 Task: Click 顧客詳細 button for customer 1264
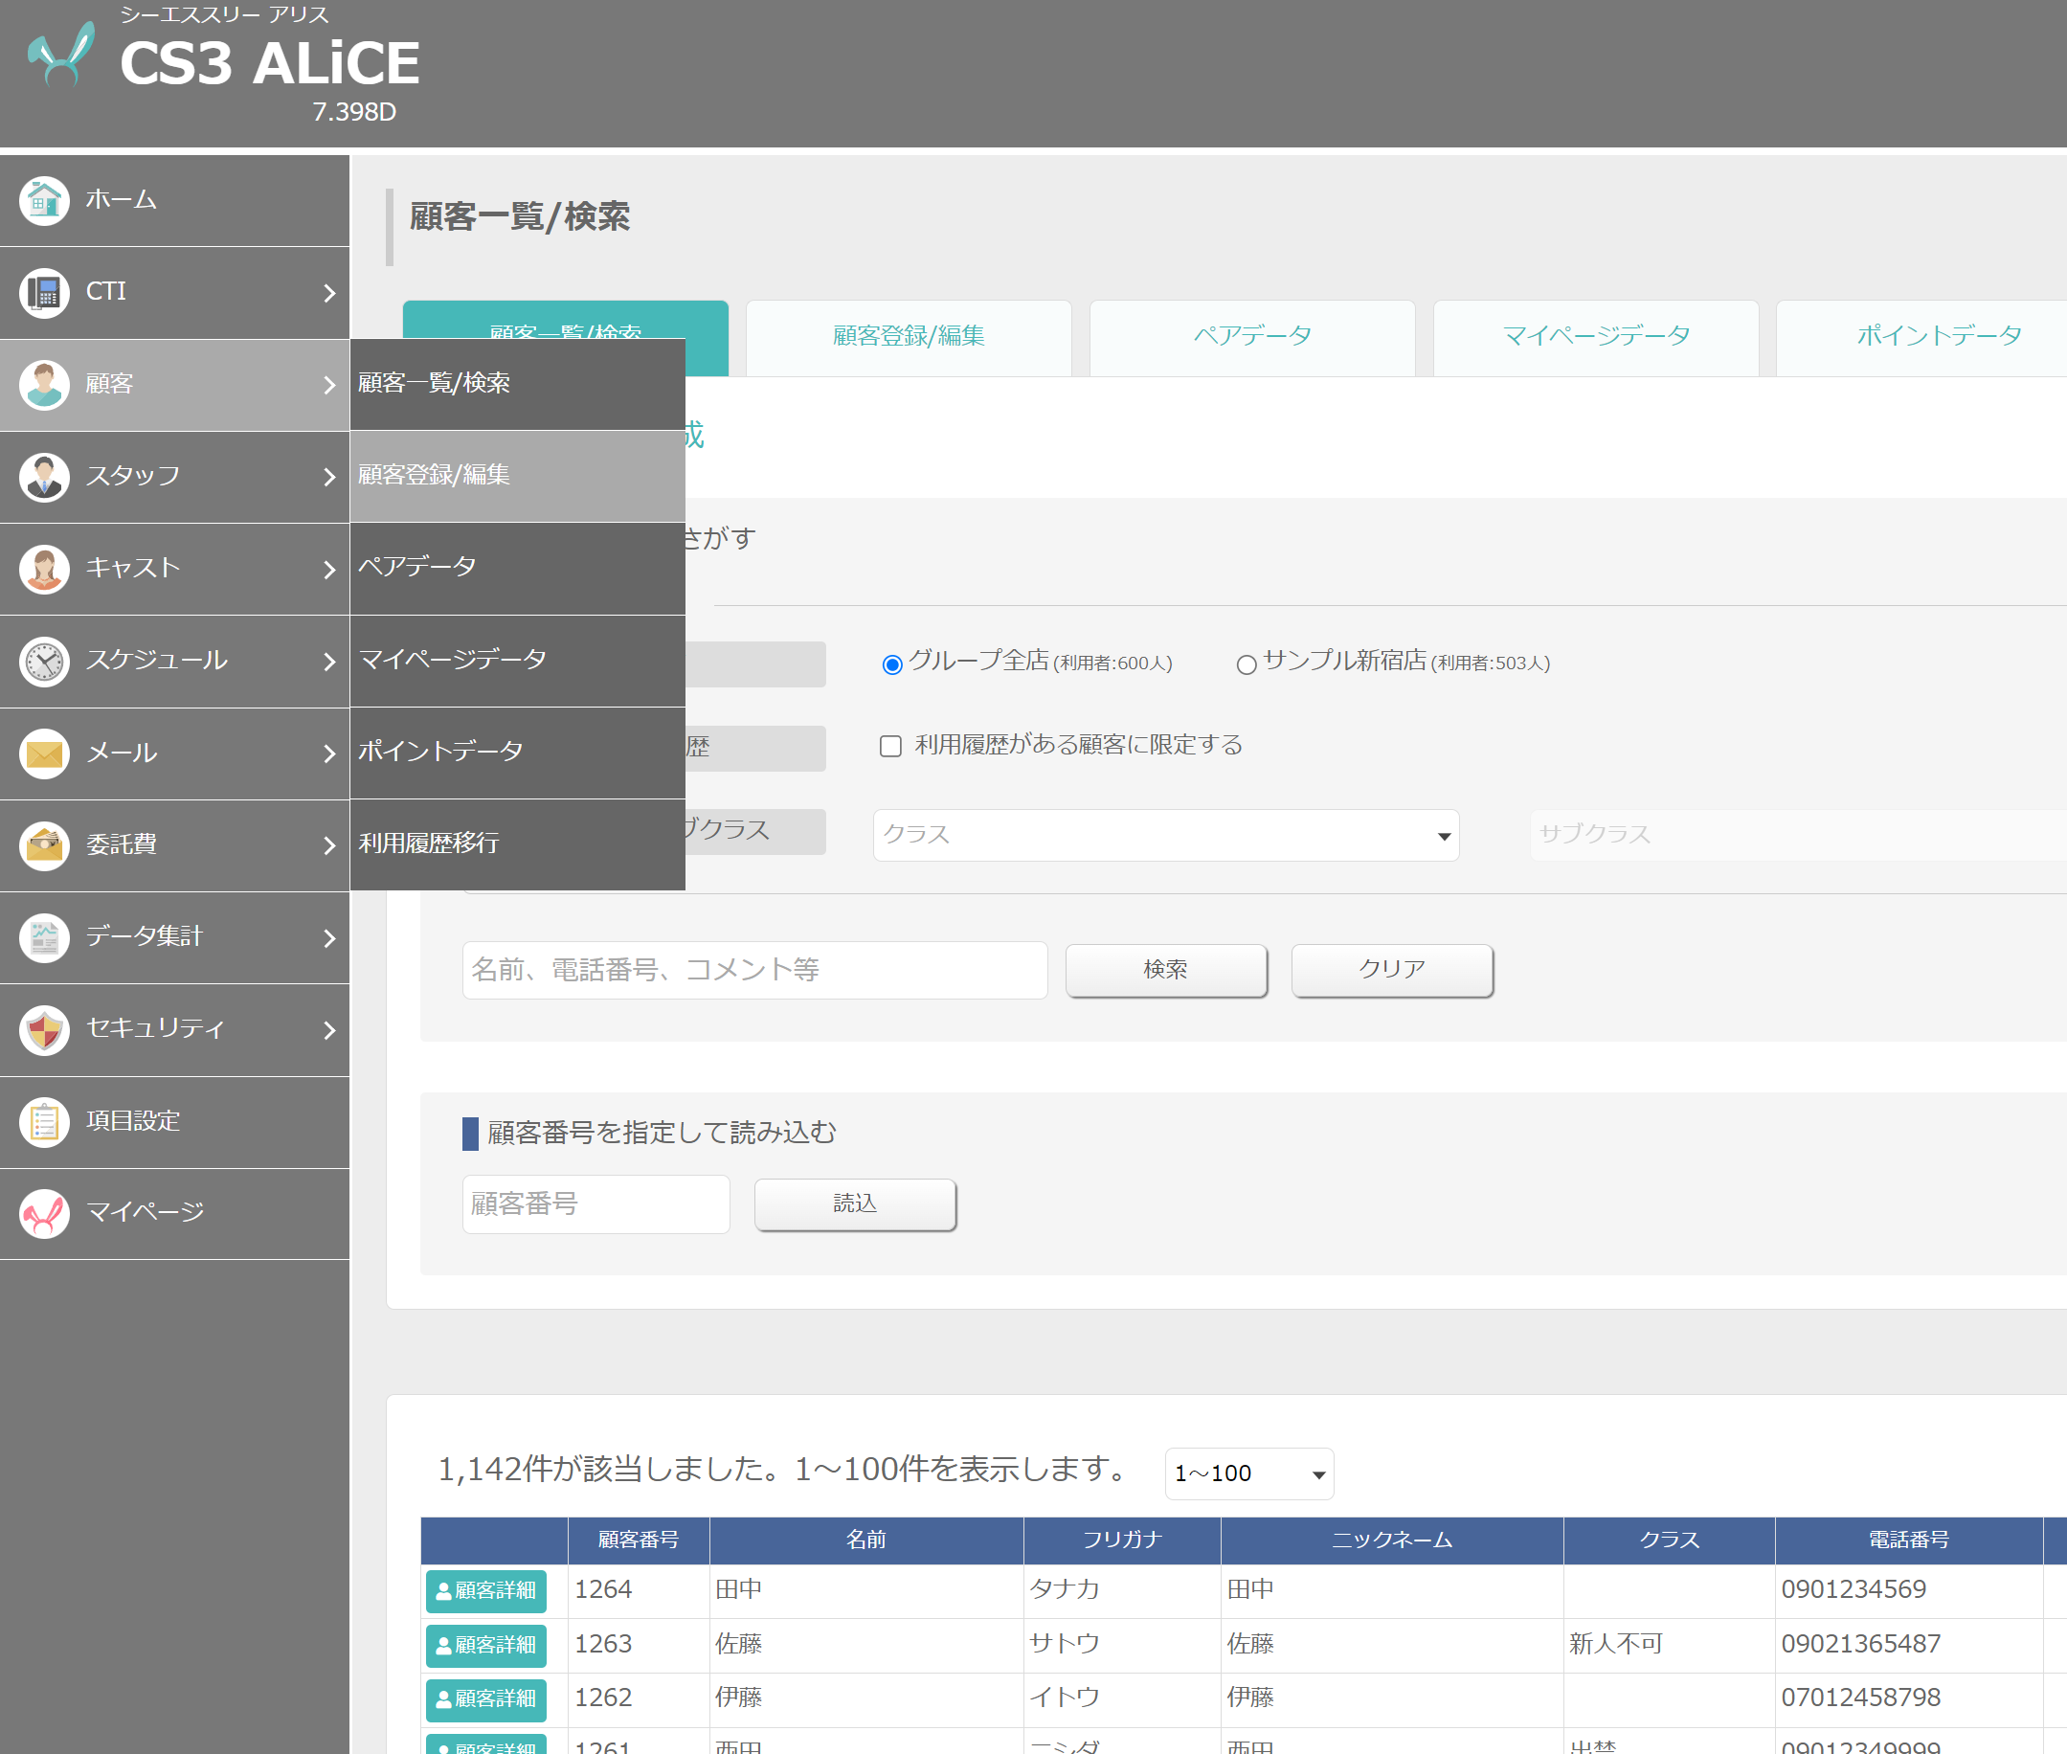click(x=485, y=1590)
